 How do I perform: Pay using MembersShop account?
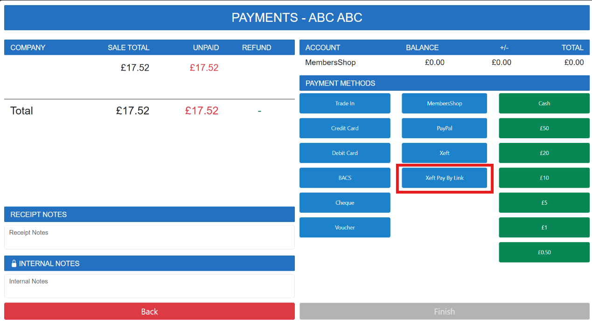444,103
